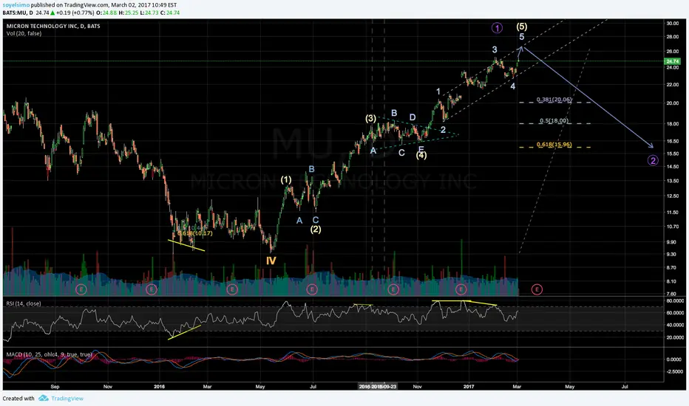Screen dimensions: 689x406
Task: Open the soyelsimo author profile link
Action: point(16,5)
